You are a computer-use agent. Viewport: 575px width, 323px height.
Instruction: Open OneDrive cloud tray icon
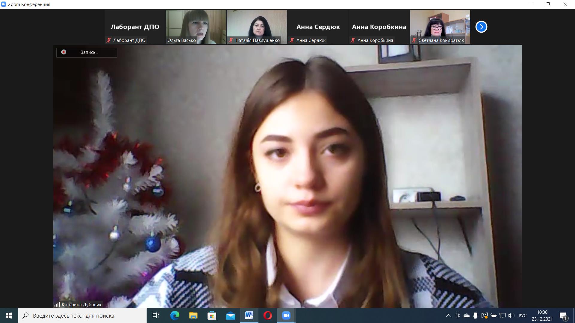coord(466,316)
